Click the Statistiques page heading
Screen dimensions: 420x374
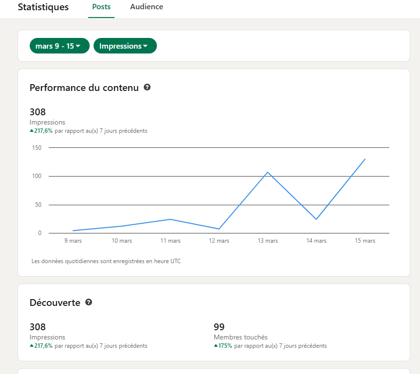(x=43, y=7)
